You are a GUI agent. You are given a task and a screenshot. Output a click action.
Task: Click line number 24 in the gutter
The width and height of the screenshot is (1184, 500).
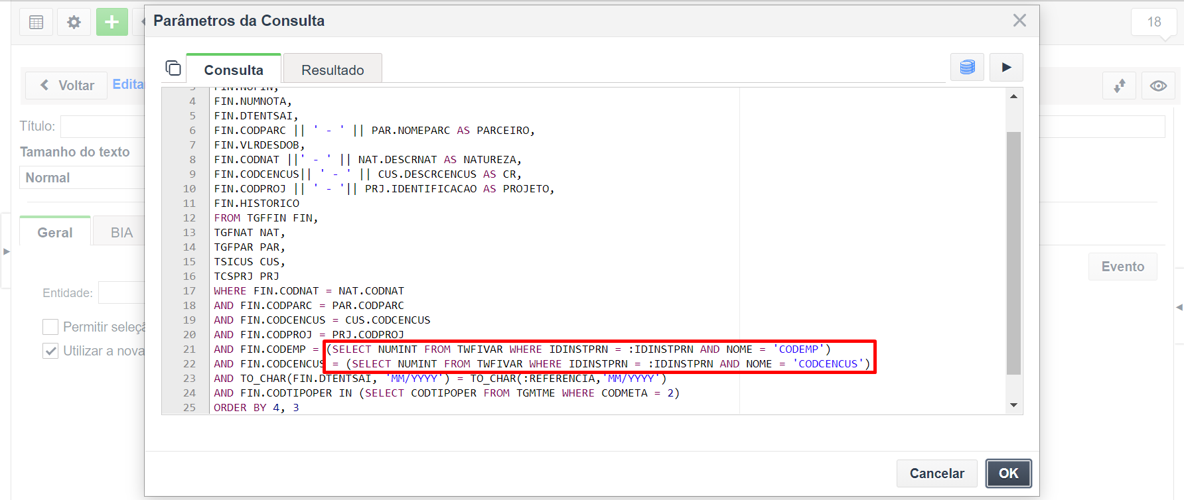(189, 393)
